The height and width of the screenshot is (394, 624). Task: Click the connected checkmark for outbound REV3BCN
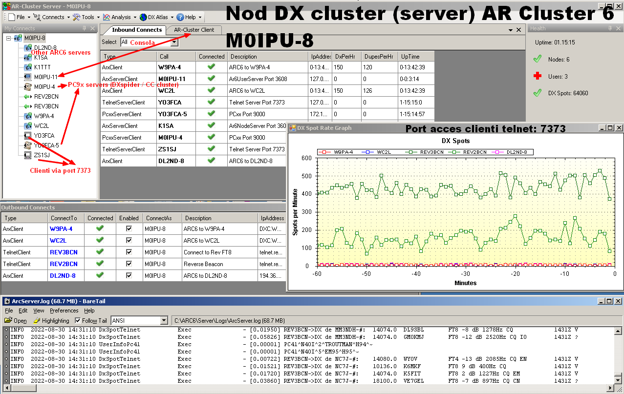click(100, 252)
